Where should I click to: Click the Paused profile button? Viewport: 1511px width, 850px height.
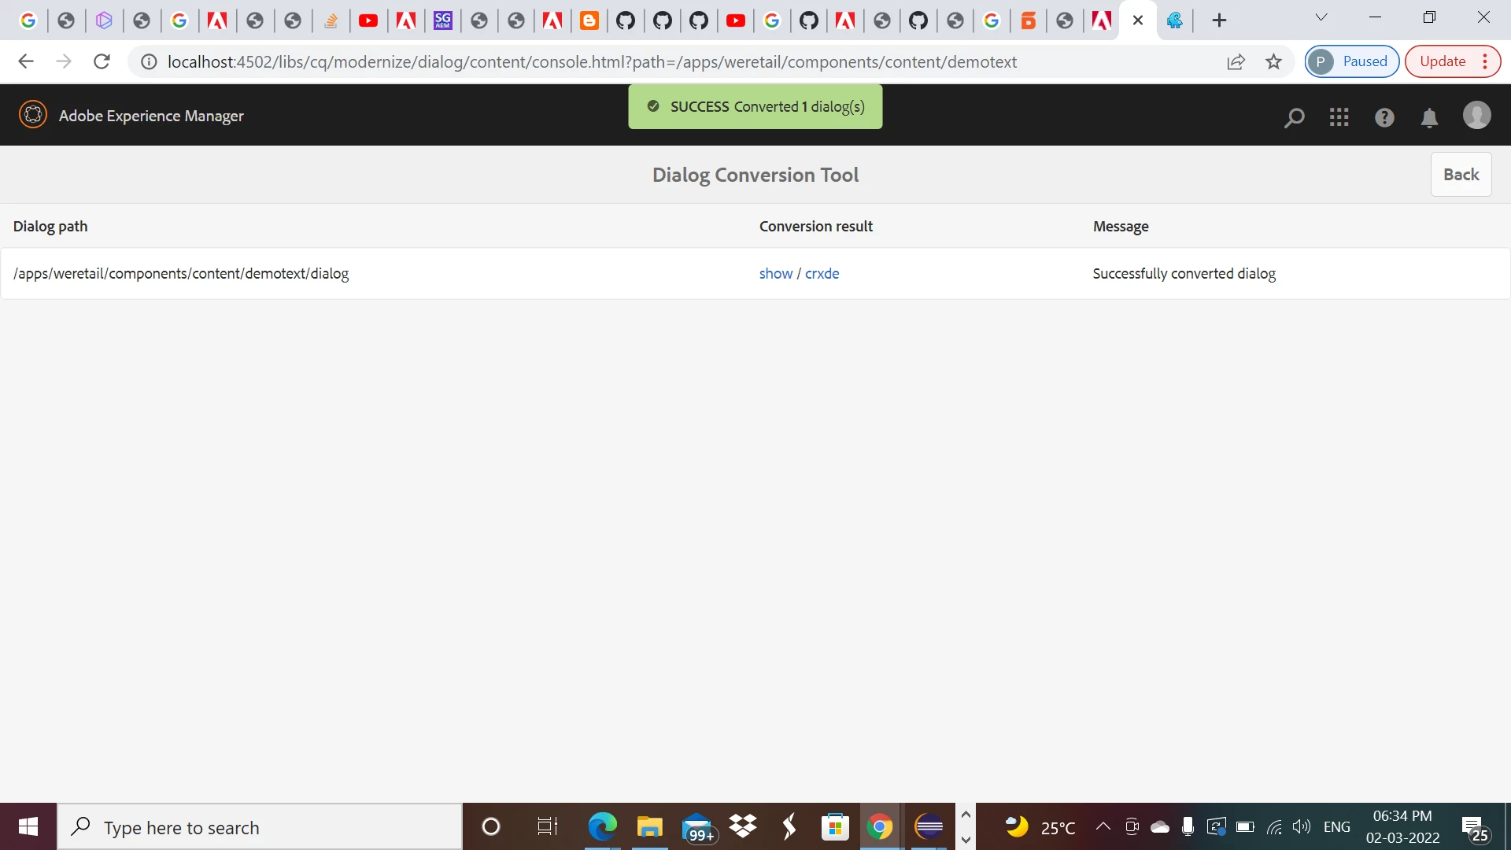tap(1351, 61)
